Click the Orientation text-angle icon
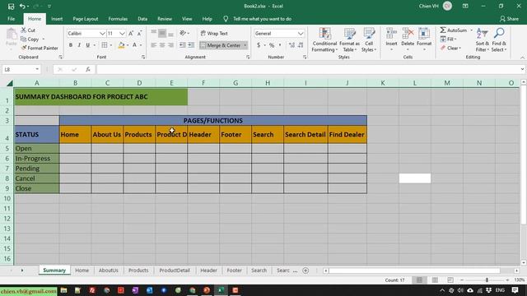Image resolution: width=527 pixels, height=296 pixels. 183,33
